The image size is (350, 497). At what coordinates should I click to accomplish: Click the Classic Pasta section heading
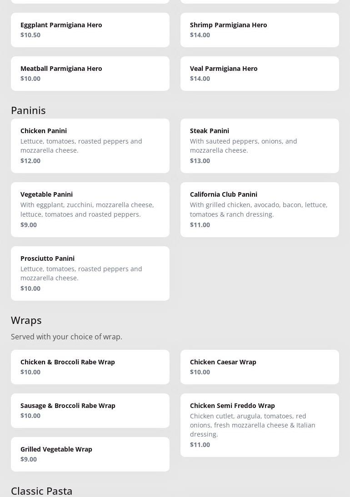(x=42, y=491)
